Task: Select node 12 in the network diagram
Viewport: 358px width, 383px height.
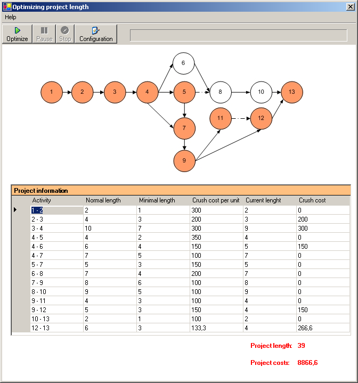Action: click(x=261, y=118)
